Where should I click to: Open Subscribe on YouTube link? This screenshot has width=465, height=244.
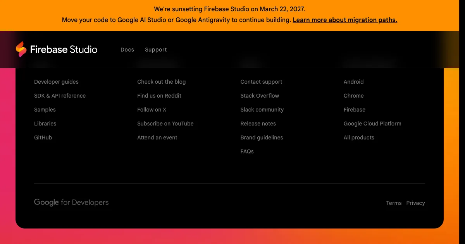click(165, 124)
